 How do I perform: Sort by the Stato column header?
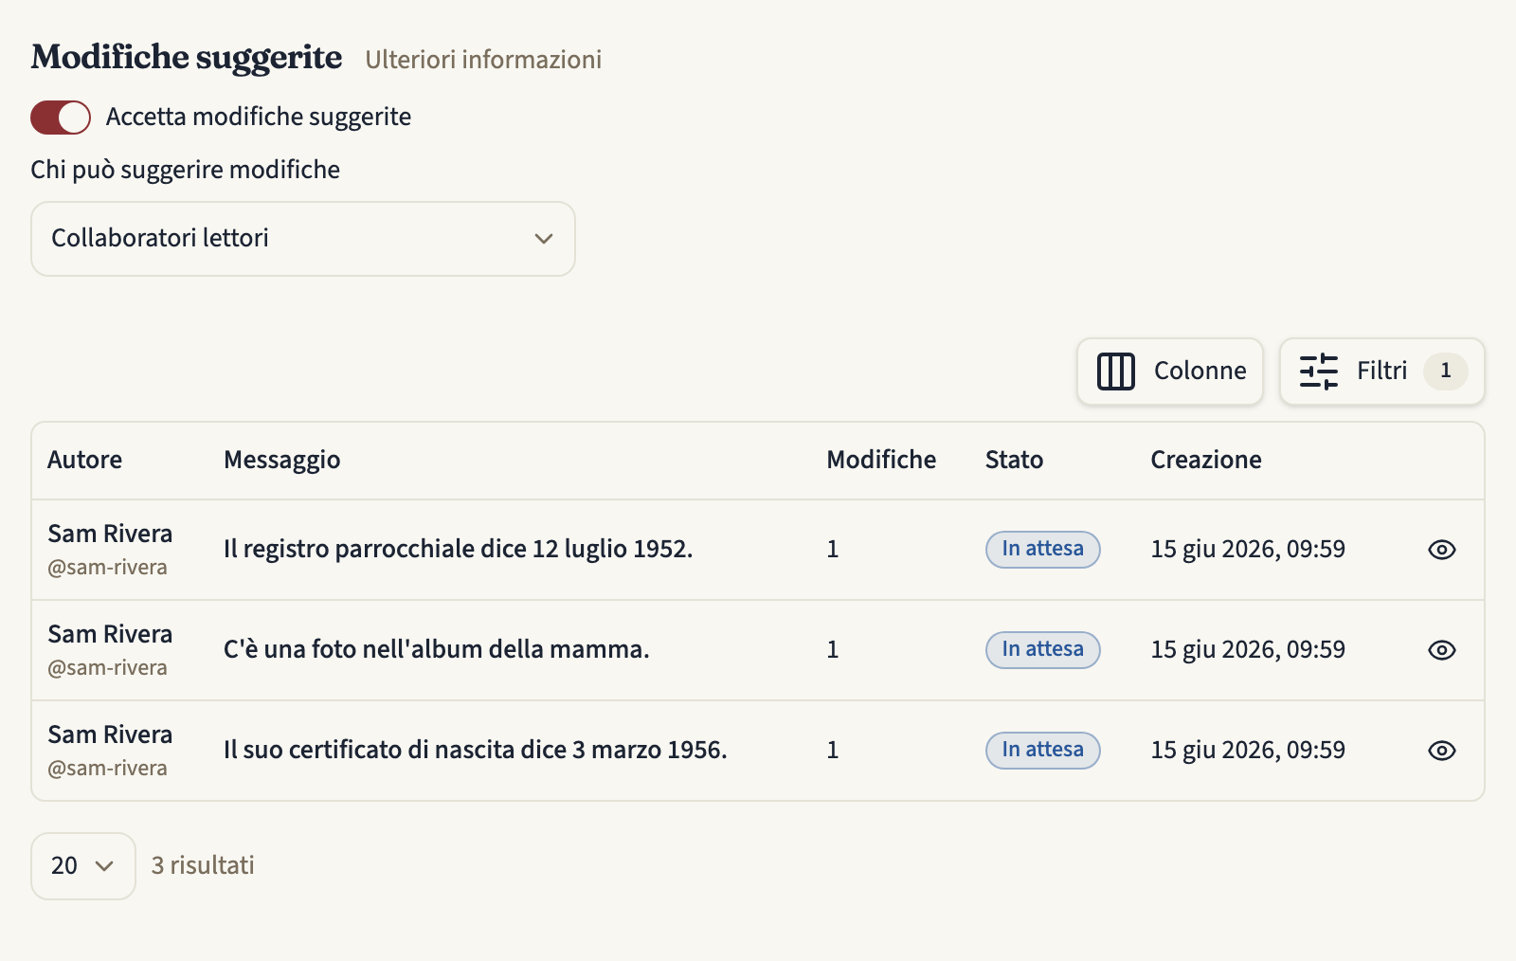1014,460
